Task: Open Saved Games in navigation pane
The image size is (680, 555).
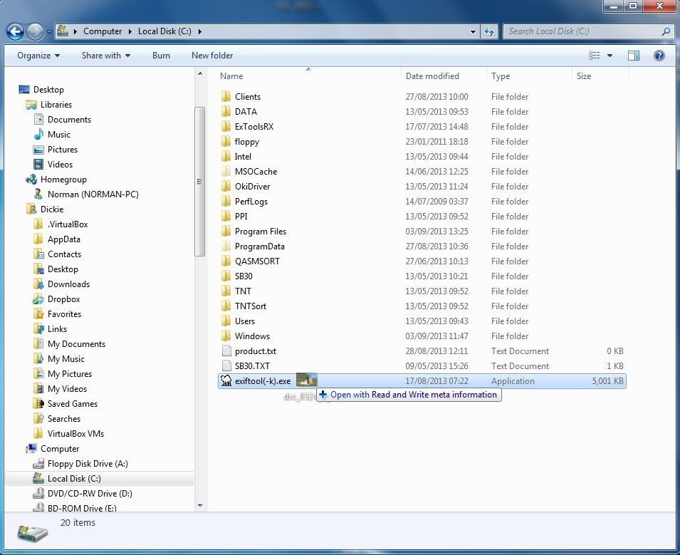Action: (x=73, y=403)
